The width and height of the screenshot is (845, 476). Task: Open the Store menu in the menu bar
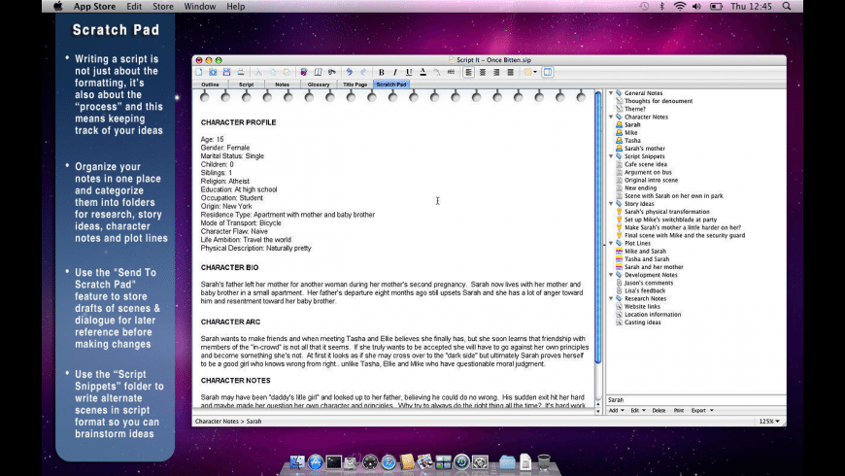click(x=163, y=7)
